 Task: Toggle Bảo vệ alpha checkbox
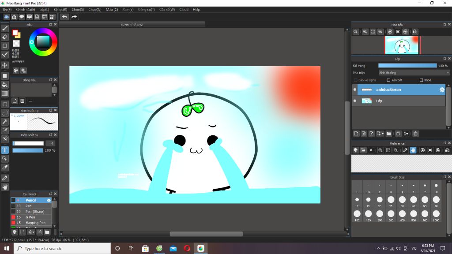(x=355, y=80)
